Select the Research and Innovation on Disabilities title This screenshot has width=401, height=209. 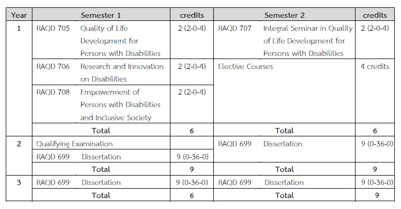tap(122, 73)
